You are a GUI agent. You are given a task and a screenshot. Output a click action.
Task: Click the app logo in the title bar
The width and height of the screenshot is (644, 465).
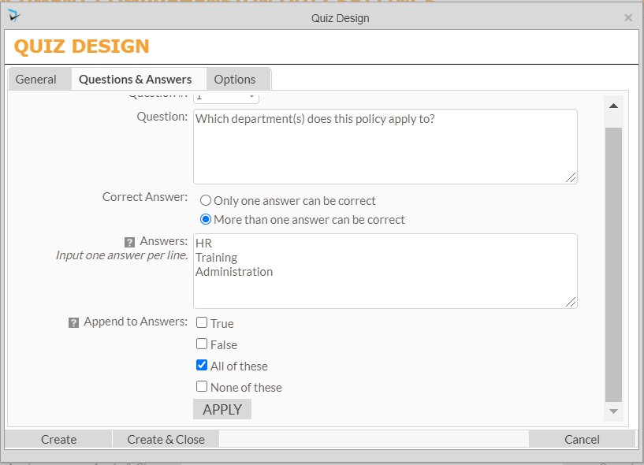click(x=14, y=17)
